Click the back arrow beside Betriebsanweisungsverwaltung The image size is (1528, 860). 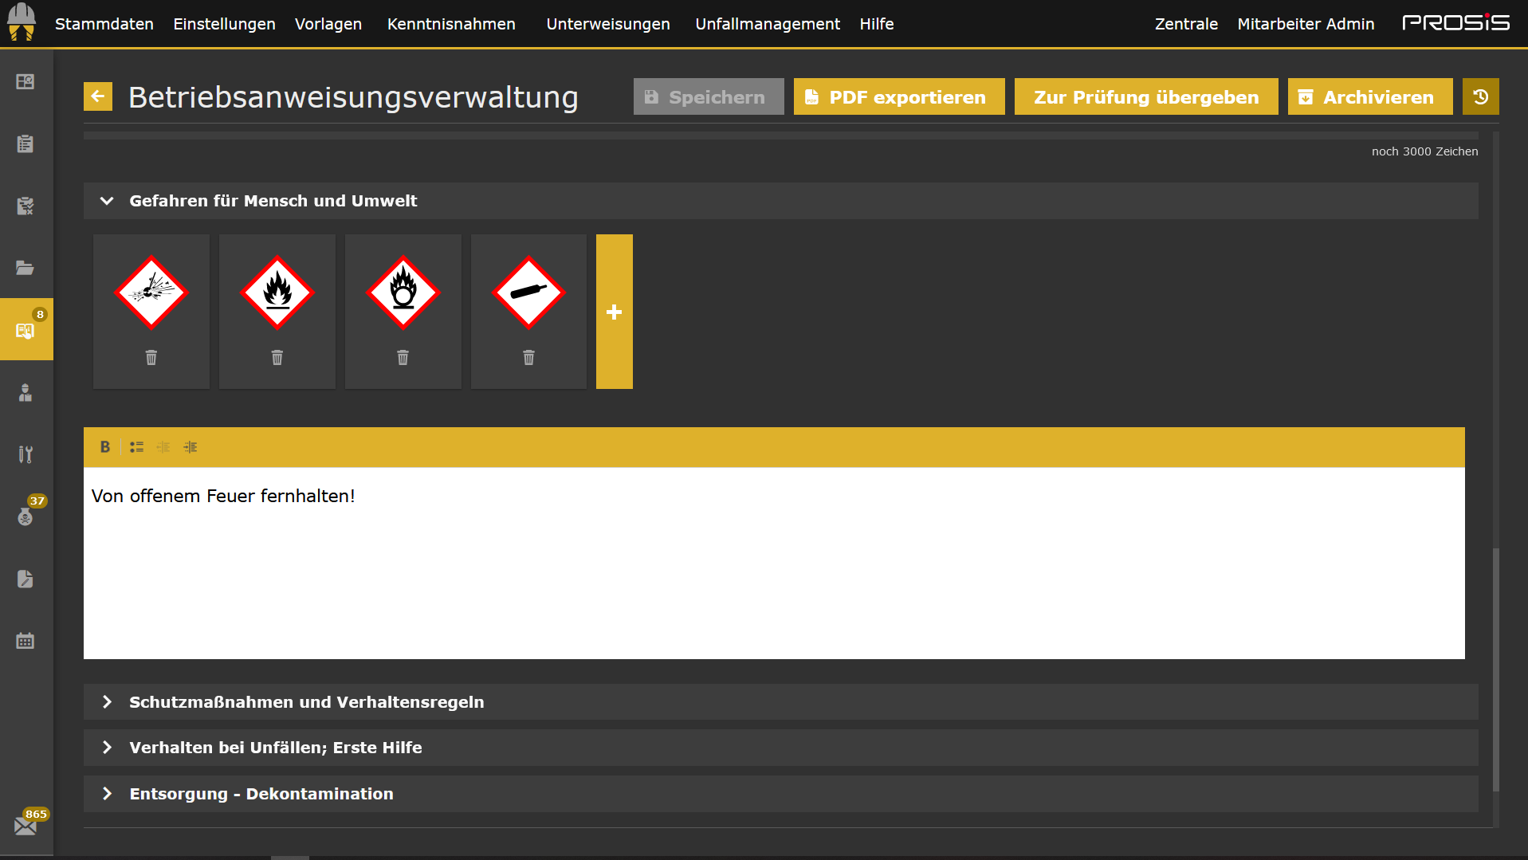97,96
